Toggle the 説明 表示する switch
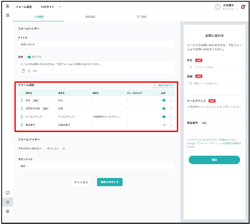This screenshot has height=224, width=250. point(29,57)
